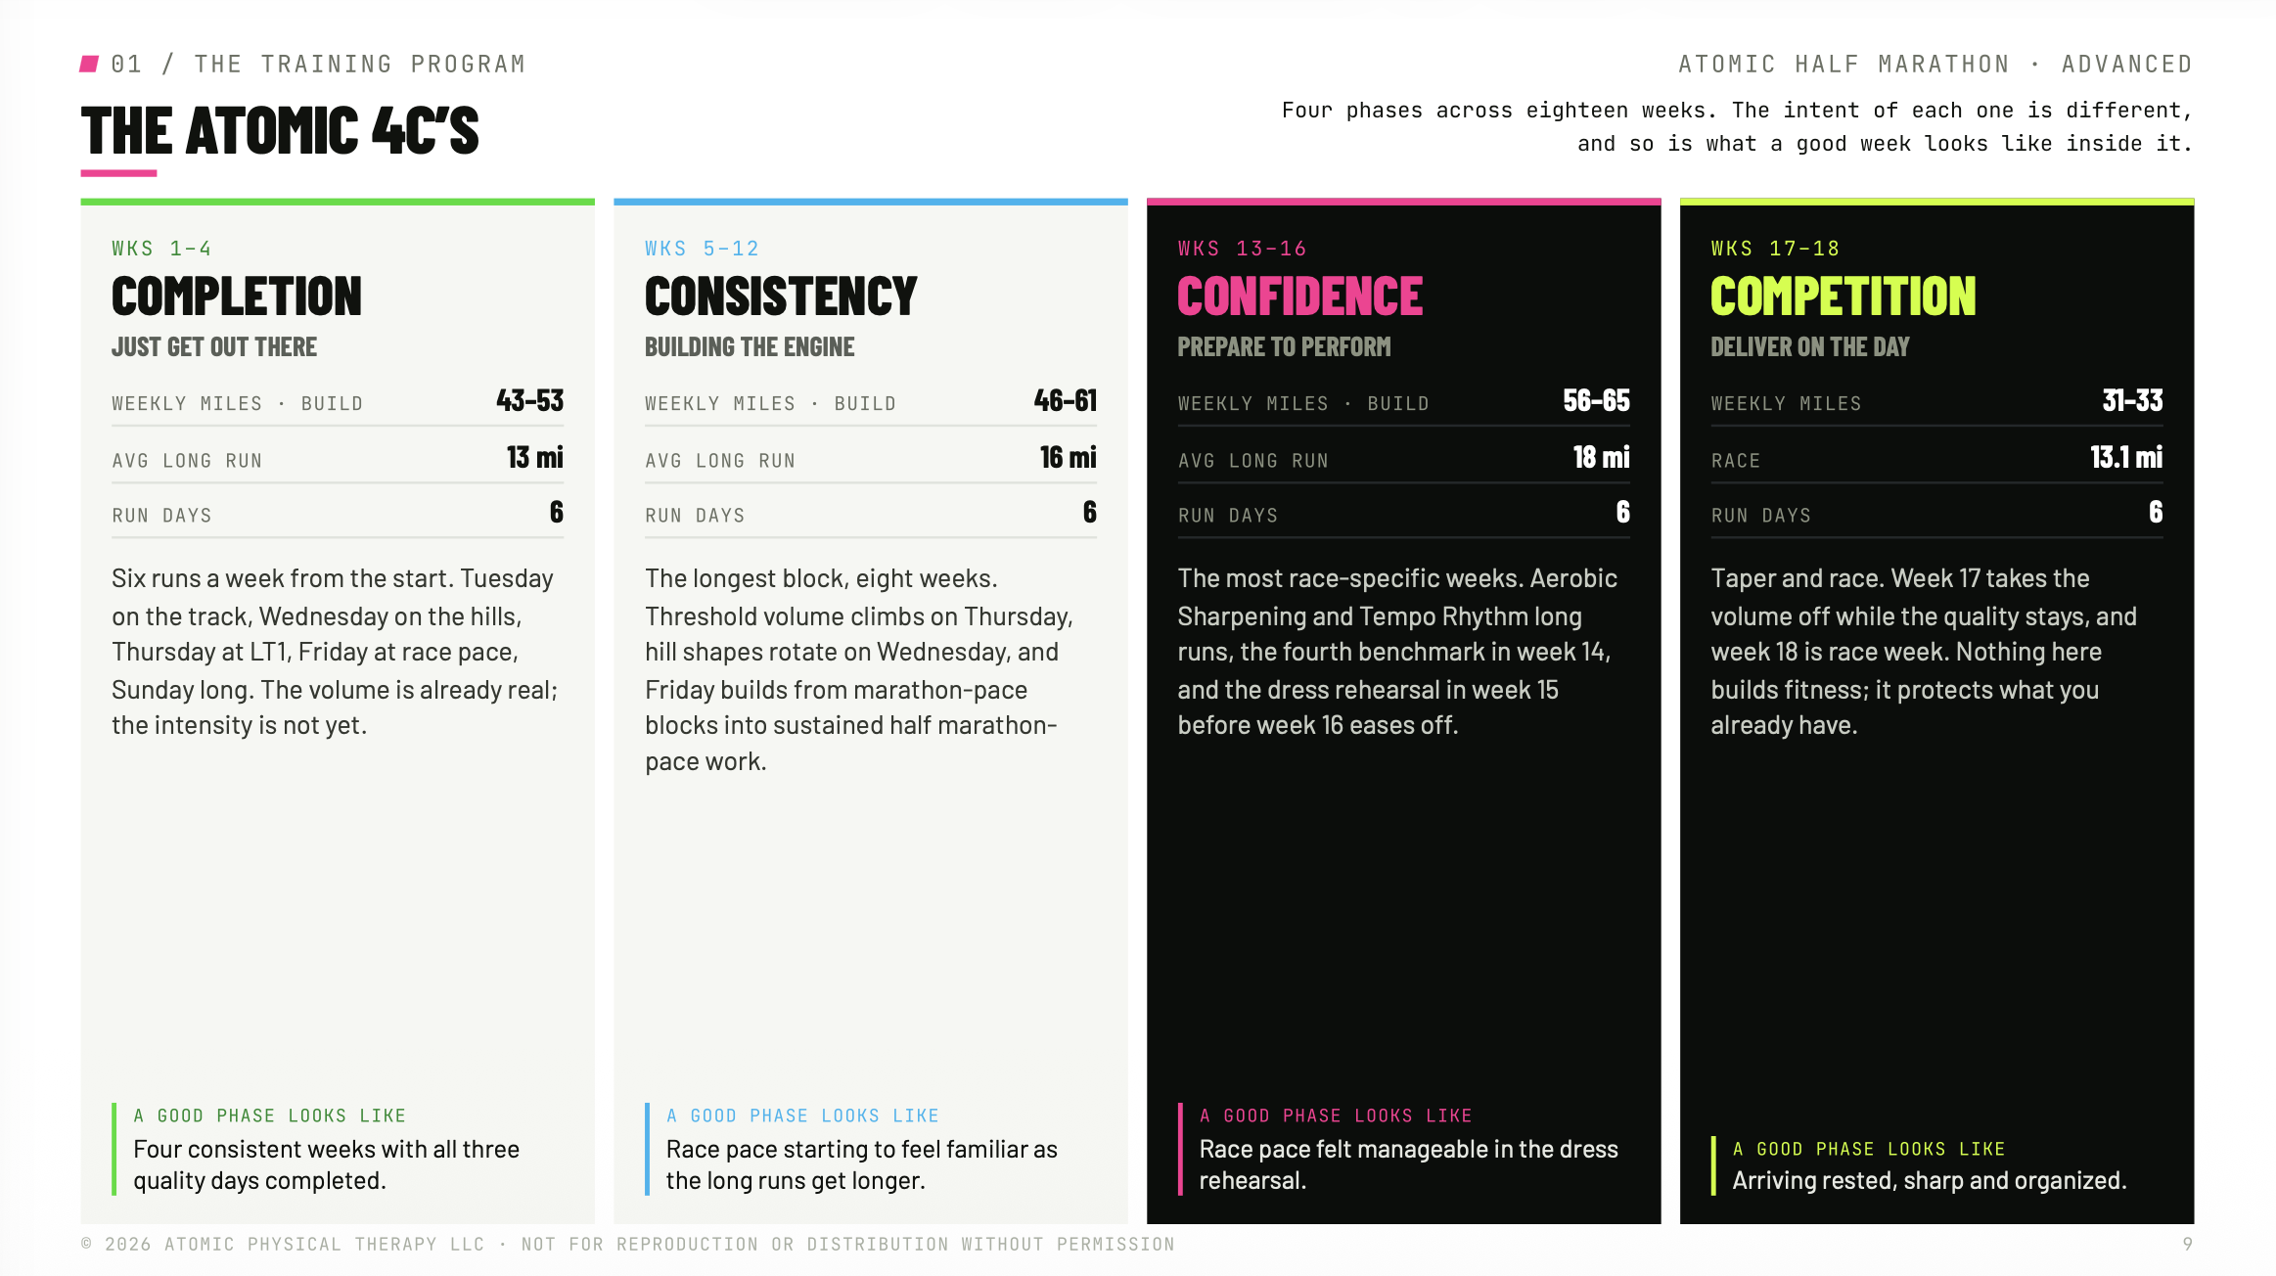Click 'ATOMIC HALF MARATHON · ADVANCED' header text
The width and height of the screenshot is (2276, 1276).
pyautogui.click(x=1935, y=65)
